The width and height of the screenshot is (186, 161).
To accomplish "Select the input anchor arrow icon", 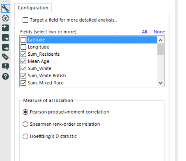I will [x=5, y=28].
